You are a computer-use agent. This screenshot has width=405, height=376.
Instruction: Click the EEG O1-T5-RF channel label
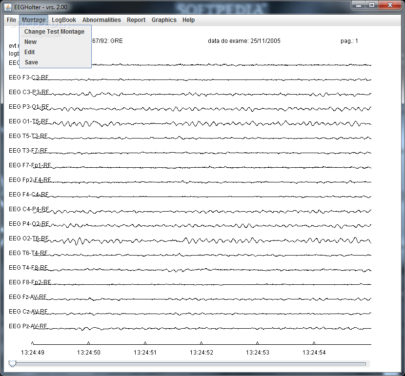[29, 121]
